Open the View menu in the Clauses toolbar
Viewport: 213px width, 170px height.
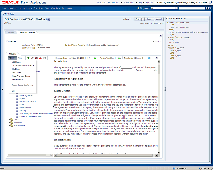point(21,58)
